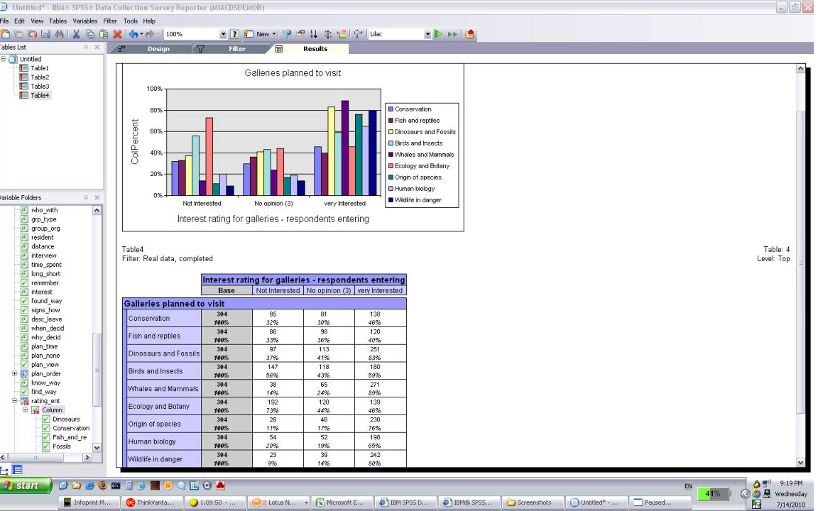Open the zoom 100% dropdown

click(223, 34)
